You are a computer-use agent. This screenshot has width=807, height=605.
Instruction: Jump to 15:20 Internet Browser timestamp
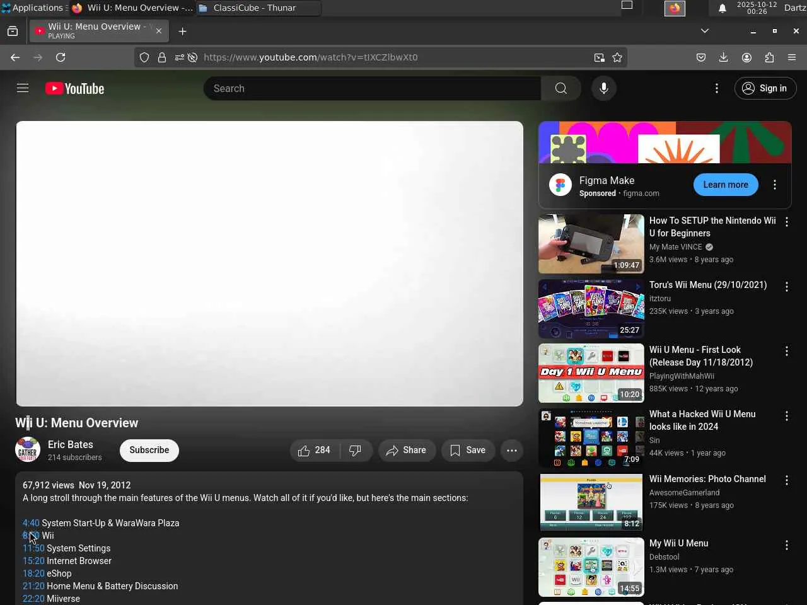click(x=33, y=561)
